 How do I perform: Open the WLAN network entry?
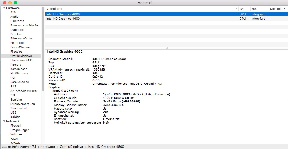coord(15,139)
